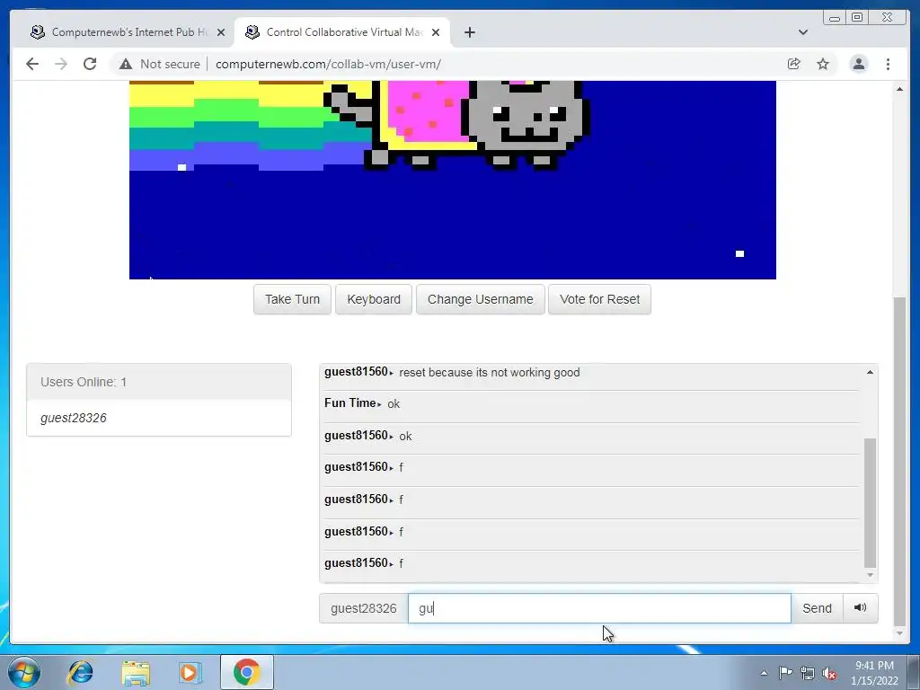Image resolution: width=920 pixels, height=690 pixels.
Task: Bookmark this page with the star icon
Action: (823, 64)
